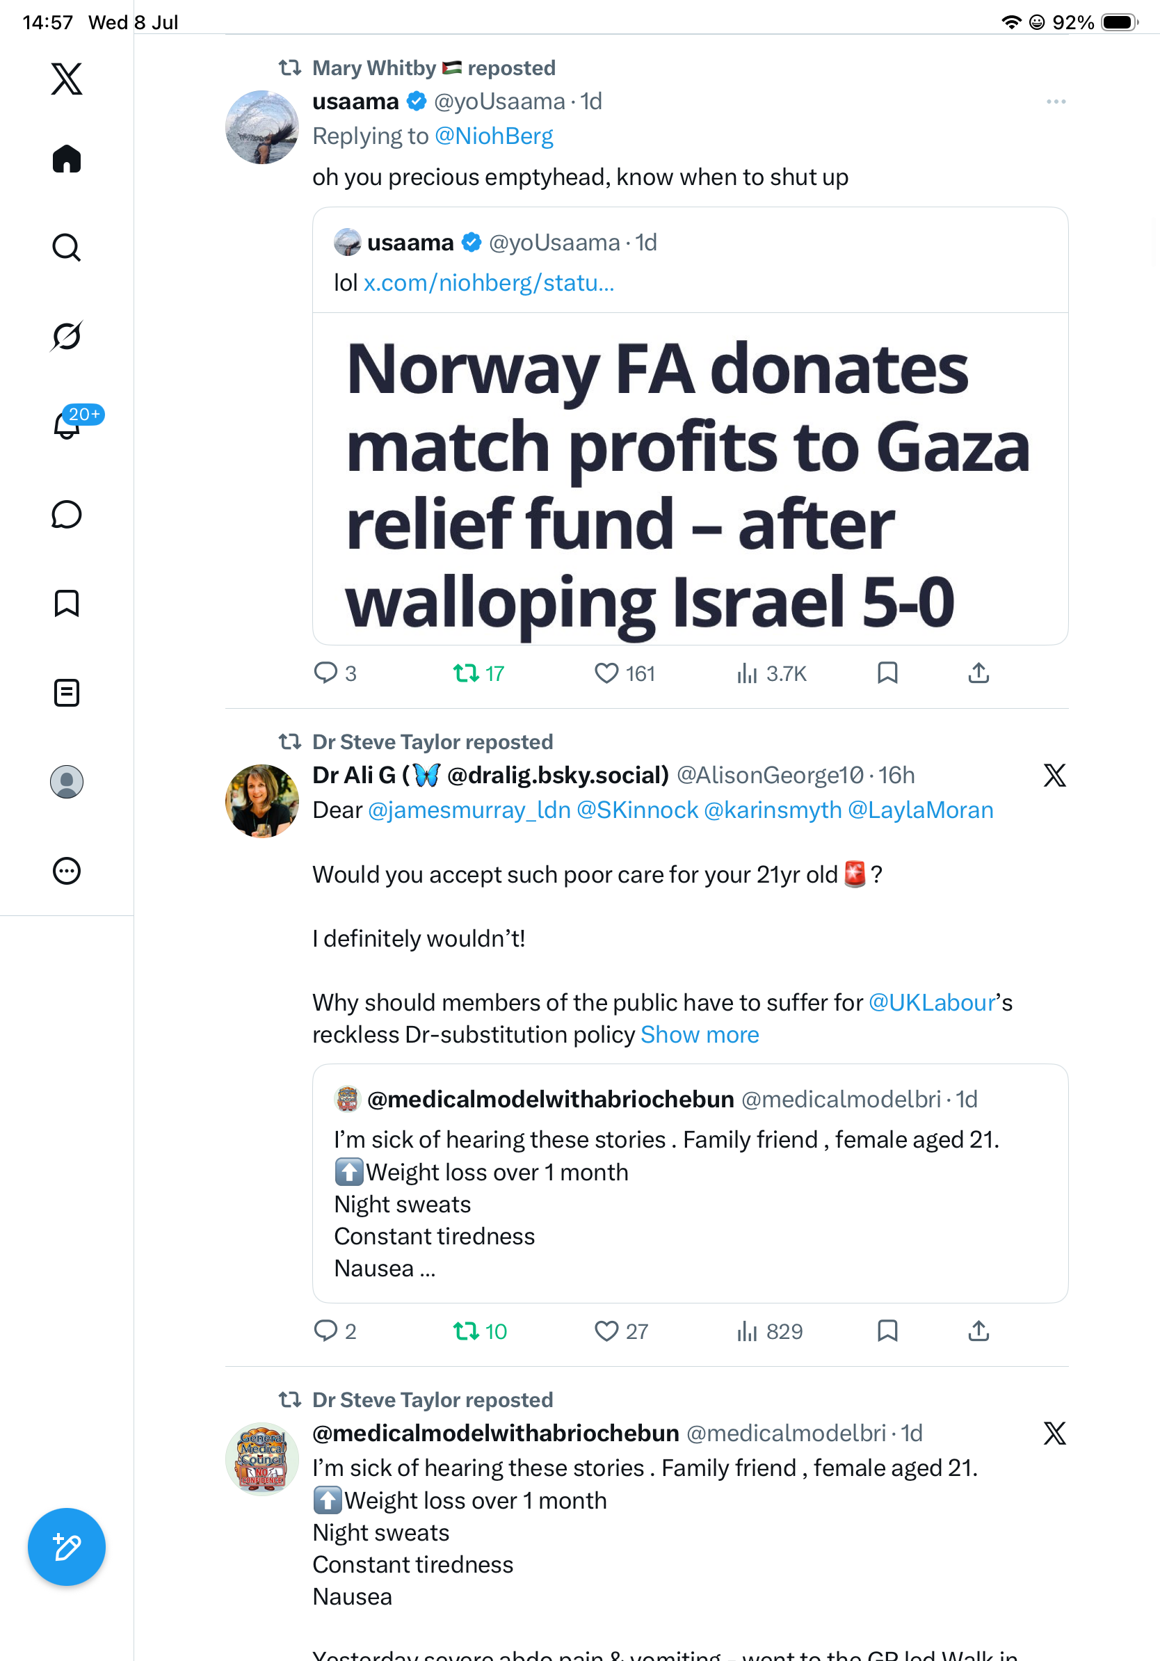Open the Norway FA headline image
The image size is (1160, 1661).
[690, 479]
